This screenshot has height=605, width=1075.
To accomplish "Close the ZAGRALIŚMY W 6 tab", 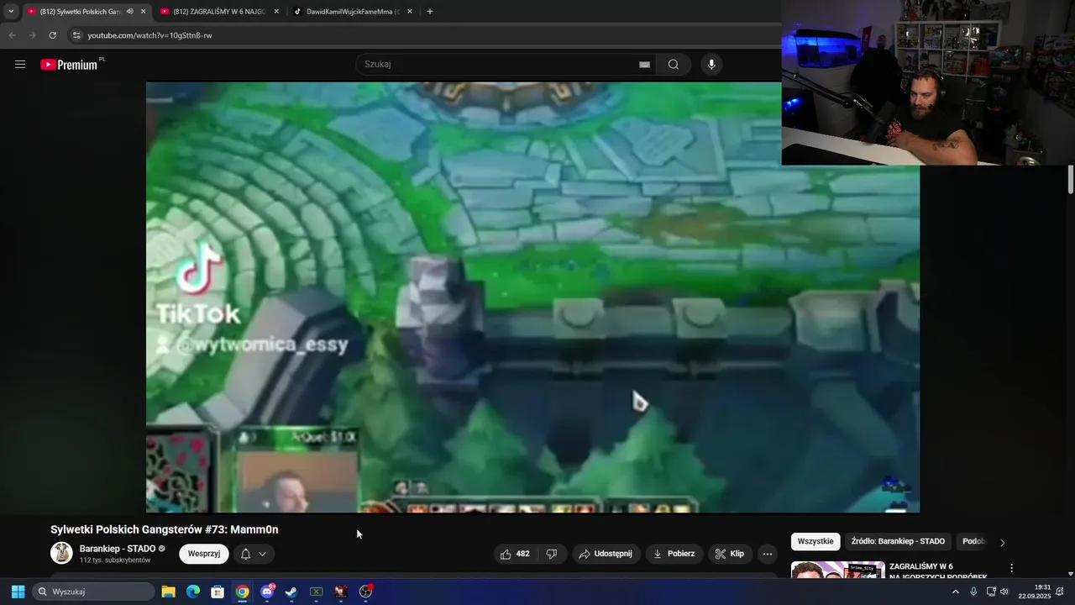I will click(x=276, y=12).
